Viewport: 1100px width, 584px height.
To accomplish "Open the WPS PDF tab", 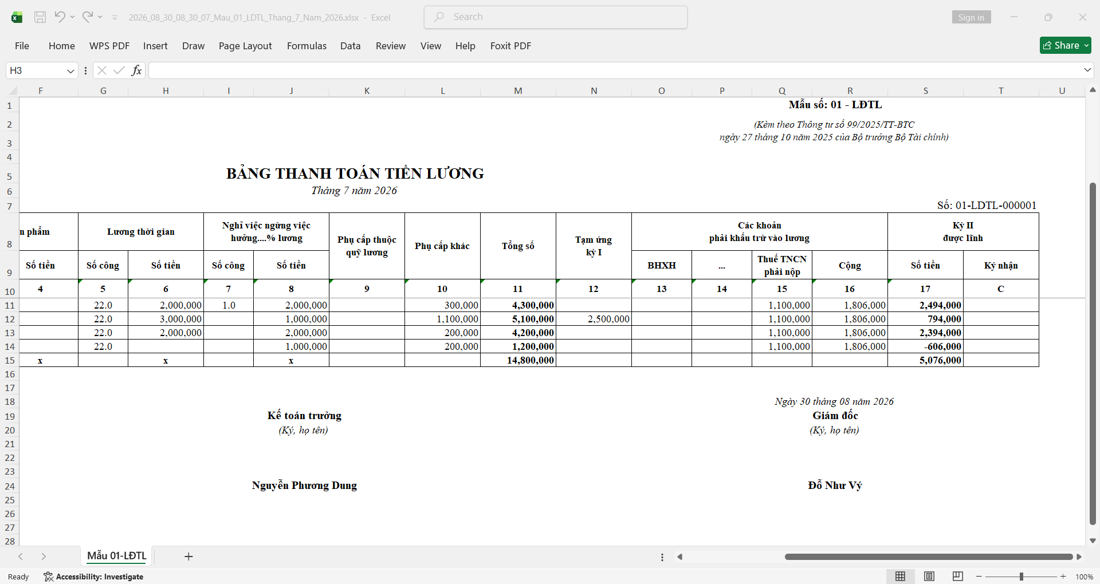I will [x=109, y=46].
